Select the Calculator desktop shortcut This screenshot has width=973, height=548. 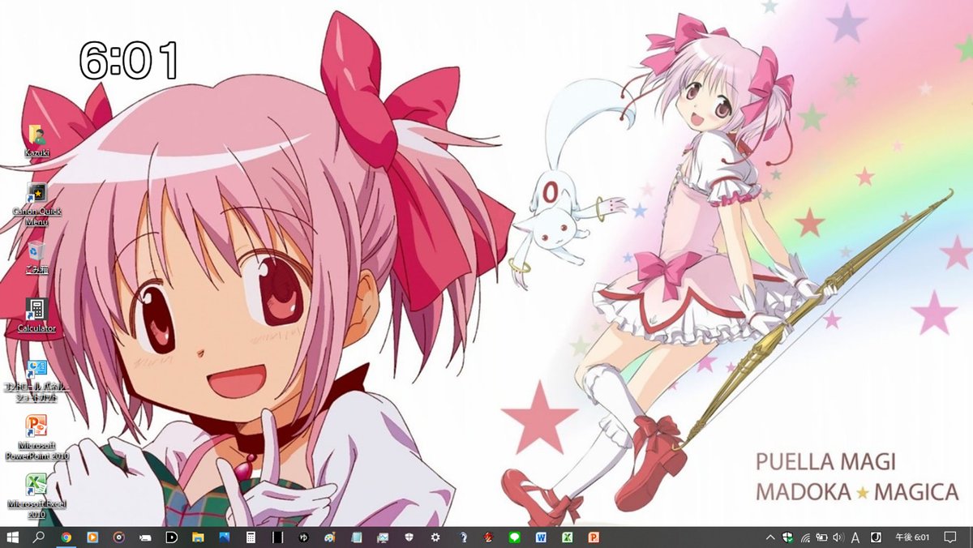36,315
